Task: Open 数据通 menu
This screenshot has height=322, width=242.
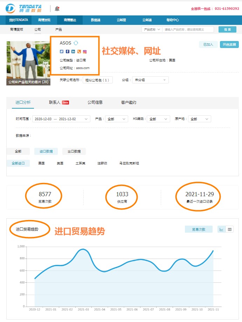Action: pos(96,20)
